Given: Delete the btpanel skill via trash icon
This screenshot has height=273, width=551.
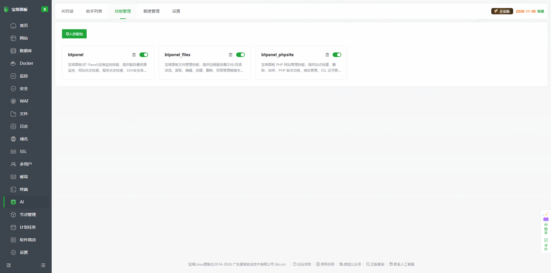Looking at the screenshot, I should (134, 55).
